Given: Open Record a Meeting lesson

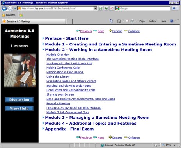Looking at the screenshot, I should pyautogui.click(x=58, y=103).
